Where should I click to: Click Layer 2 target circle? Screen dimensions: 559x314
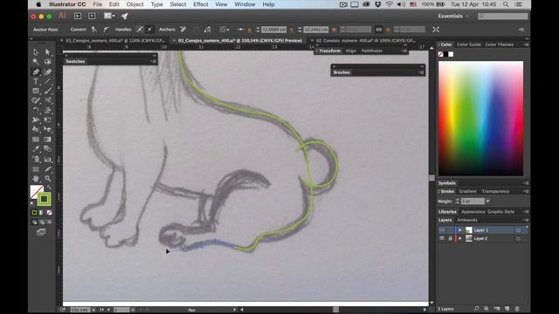point(518,238)
